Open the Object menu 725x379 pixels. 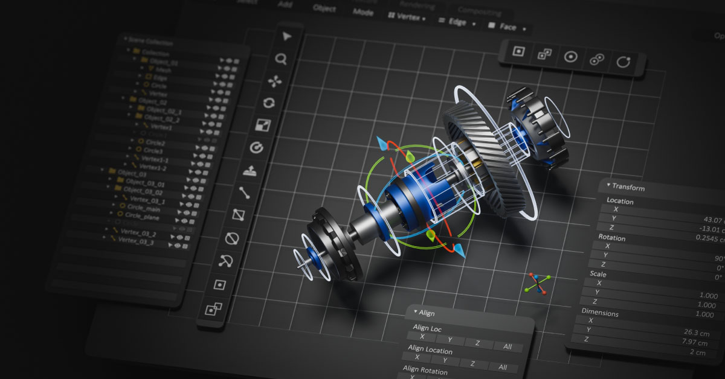point(324,8)
